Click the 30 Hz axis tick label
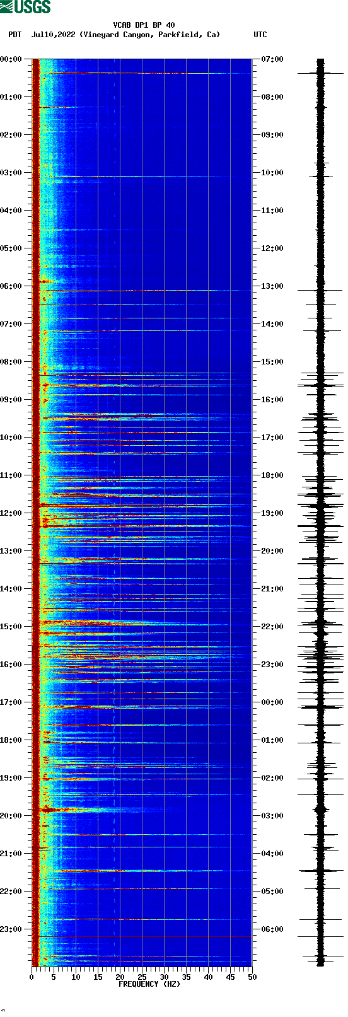Viewport: 348px width, 1017px height. 164,977
